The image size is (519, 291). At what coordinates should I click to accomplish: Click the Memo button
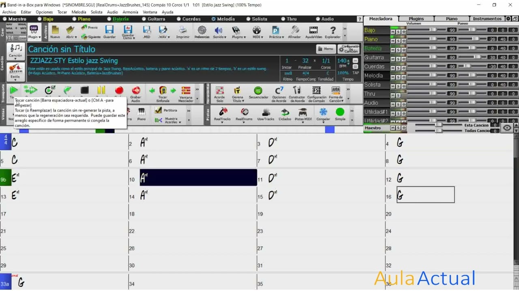[326, 49]
